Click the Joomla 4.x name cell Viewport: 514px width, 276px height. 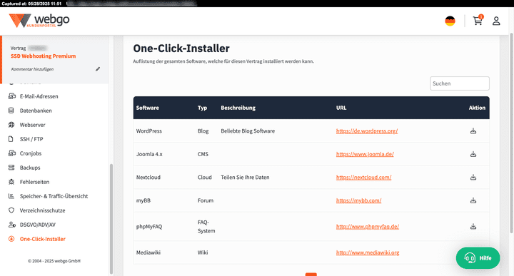(149, 154)
